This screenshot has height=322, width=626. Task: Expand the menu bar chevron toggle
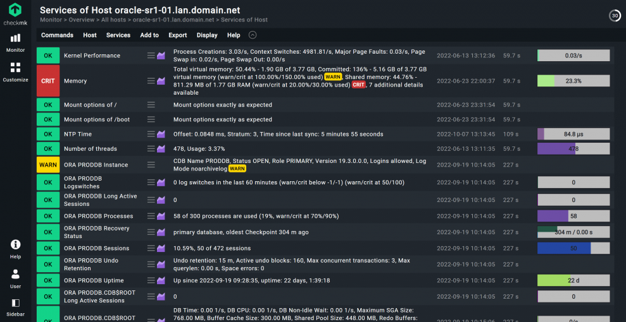tap(253, 35)
